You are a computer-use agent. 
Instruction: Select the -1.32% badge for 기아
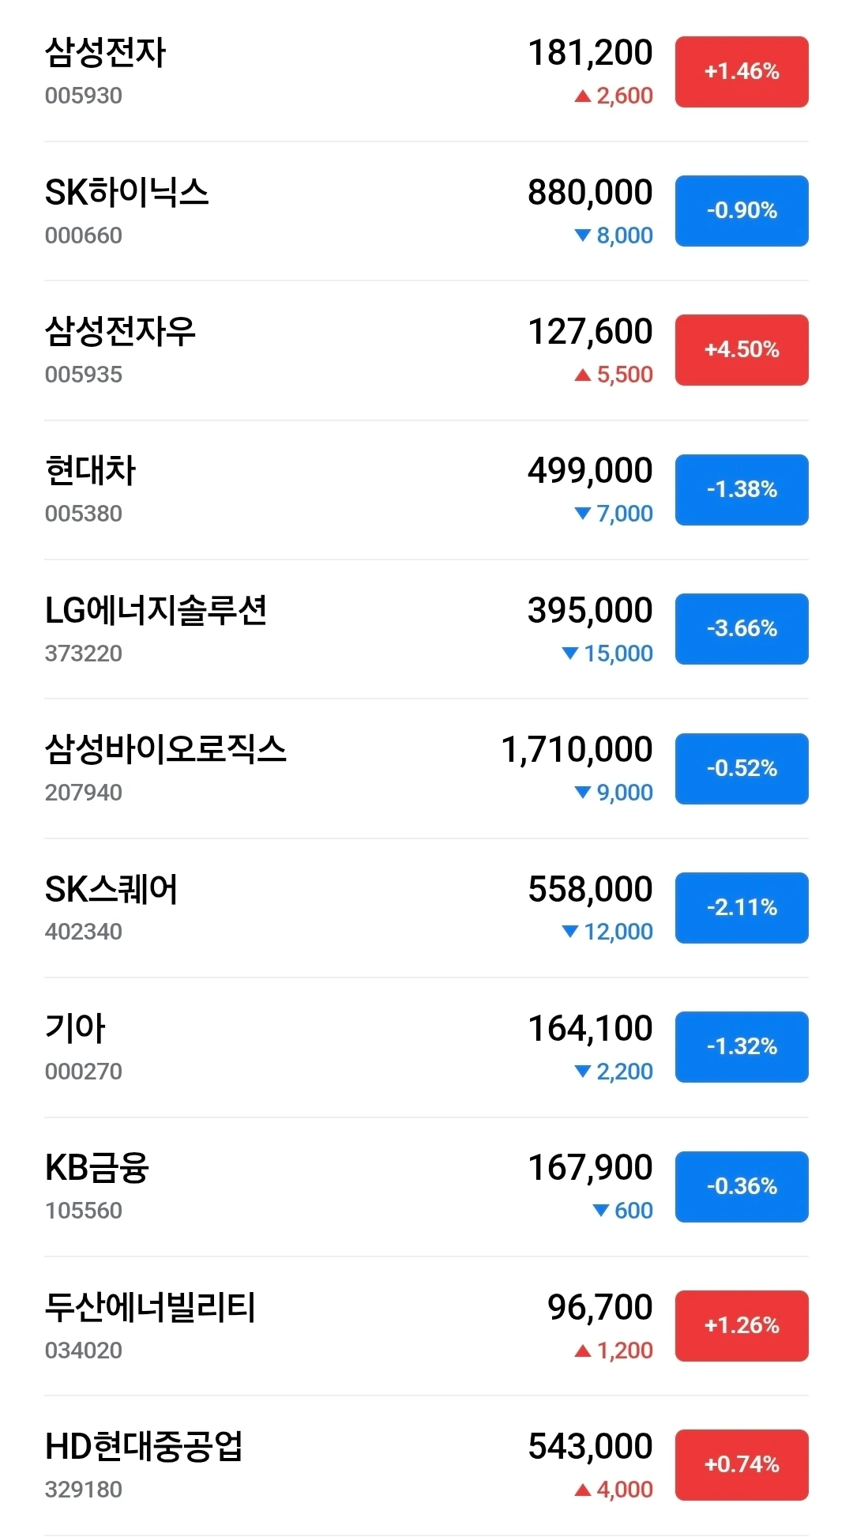[x=741, y=1047]
